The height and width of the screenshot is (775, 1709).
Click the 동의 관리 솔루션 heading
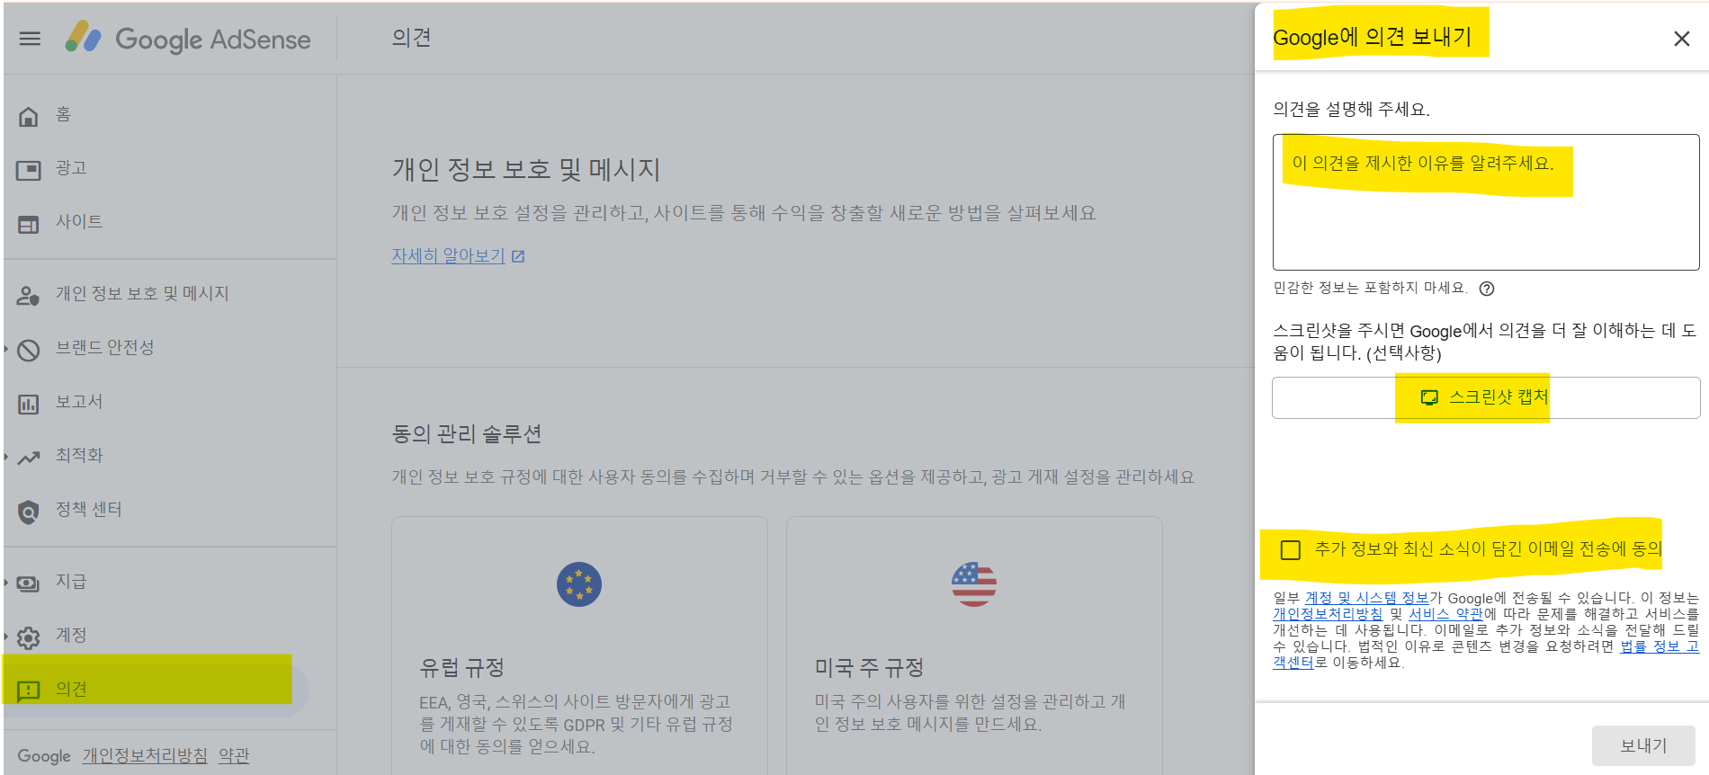pos(467,434)
